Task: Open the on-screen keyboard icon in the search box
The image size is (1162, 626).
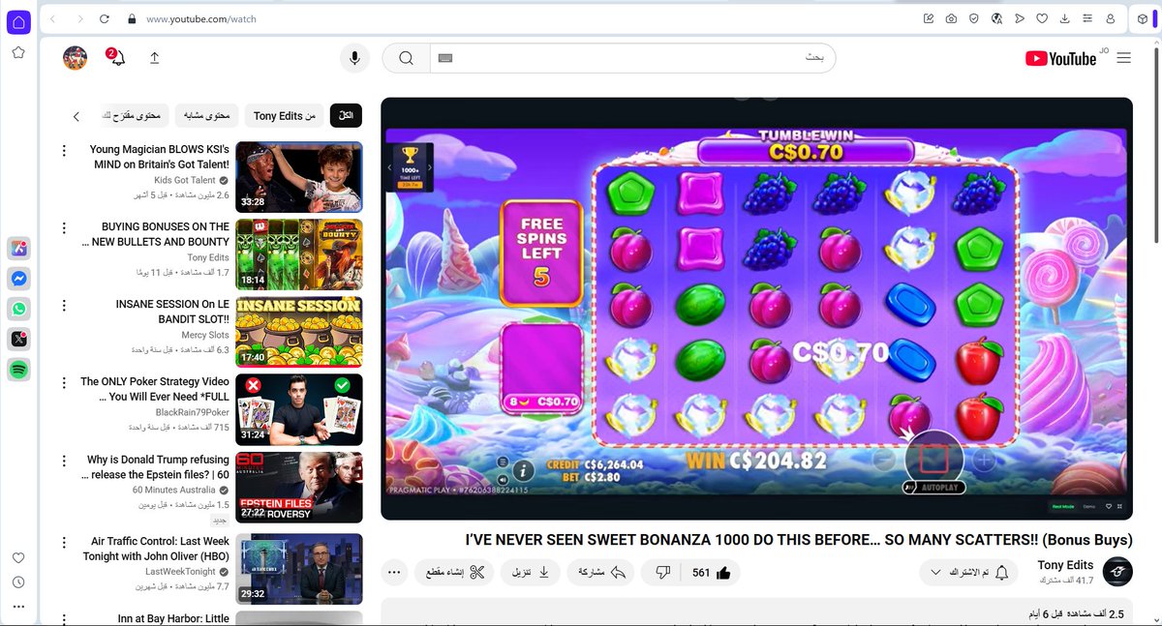Action: pyautogui.click(x=445, y=58)
